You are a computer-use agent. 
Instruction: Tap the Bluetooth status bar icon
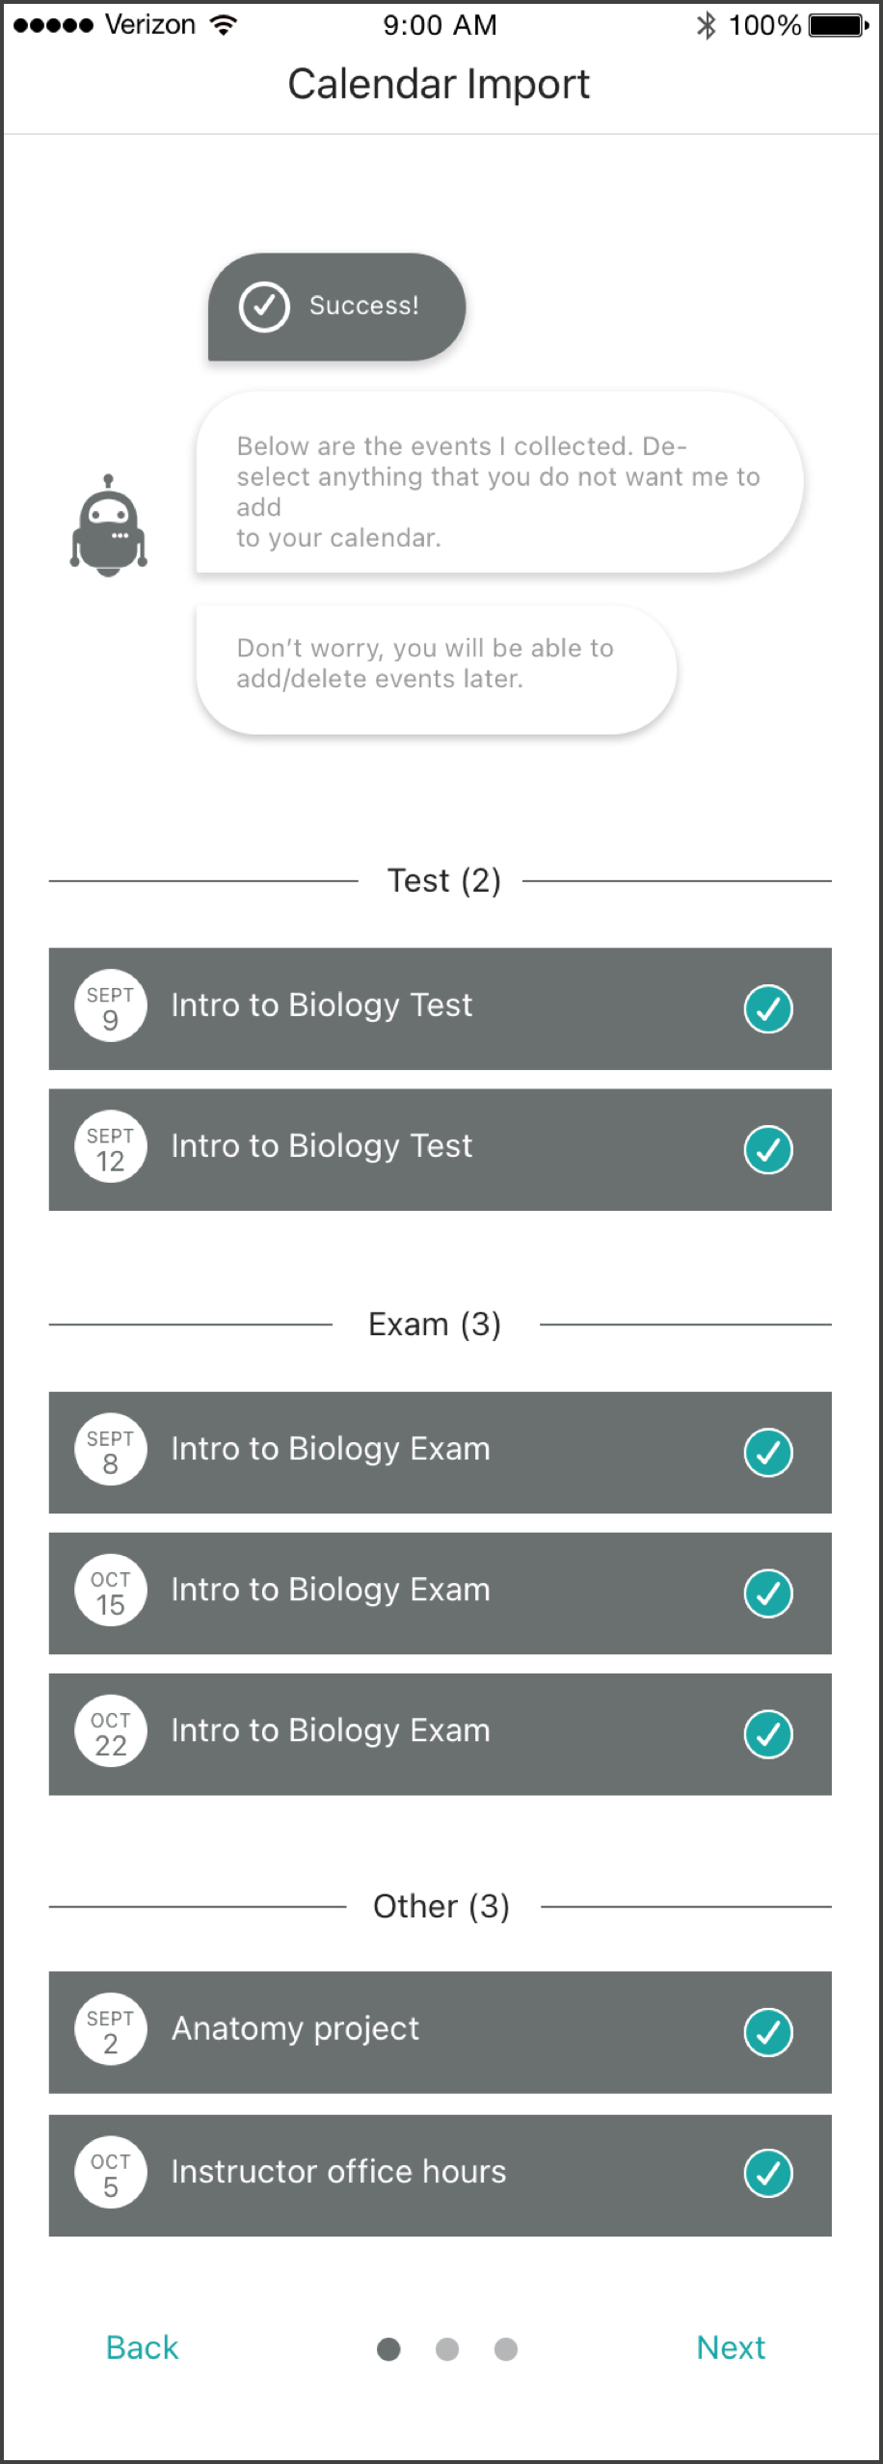pos(707,25)
